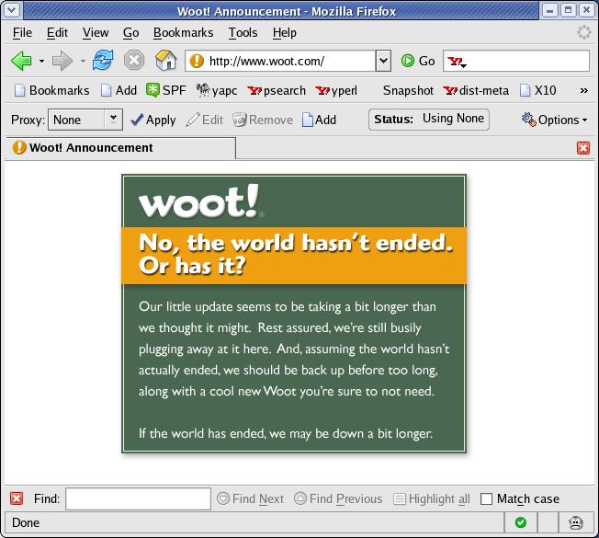The width and height of the screenshot is (599, 538).
Task: Click the green Back arrow button
Action: tap(21, 61)
